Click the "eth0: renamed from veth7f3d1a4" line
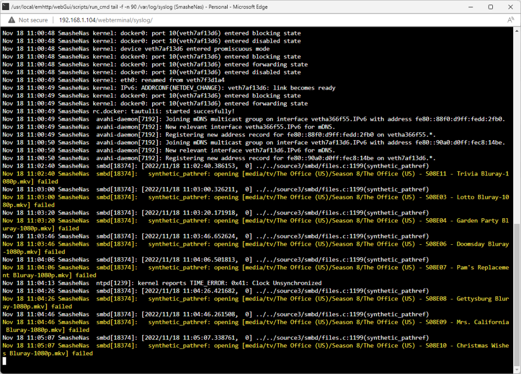The image size is (521, 374). pyautogui.click(x=114, y=80)
